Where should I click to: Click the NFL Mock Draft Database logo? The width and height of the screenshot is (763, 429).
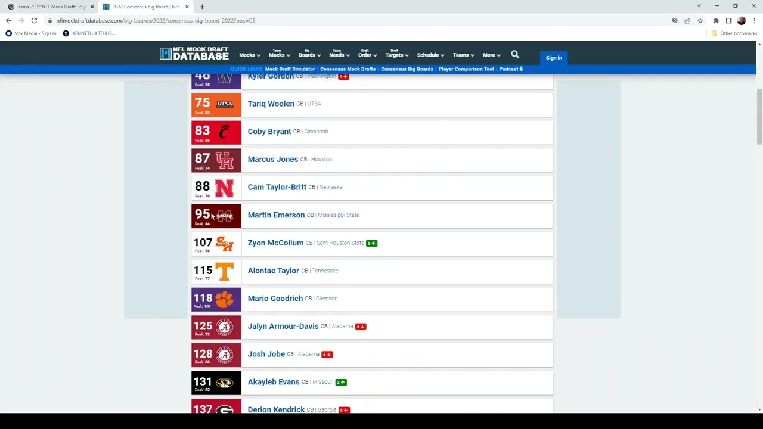tap(194, 54)
